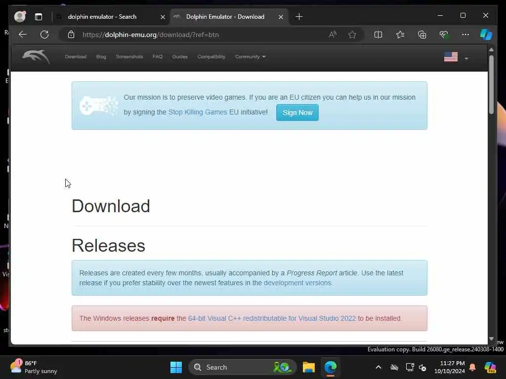Click the Sign Now button

pyautogui.click(x=297, y=113)
